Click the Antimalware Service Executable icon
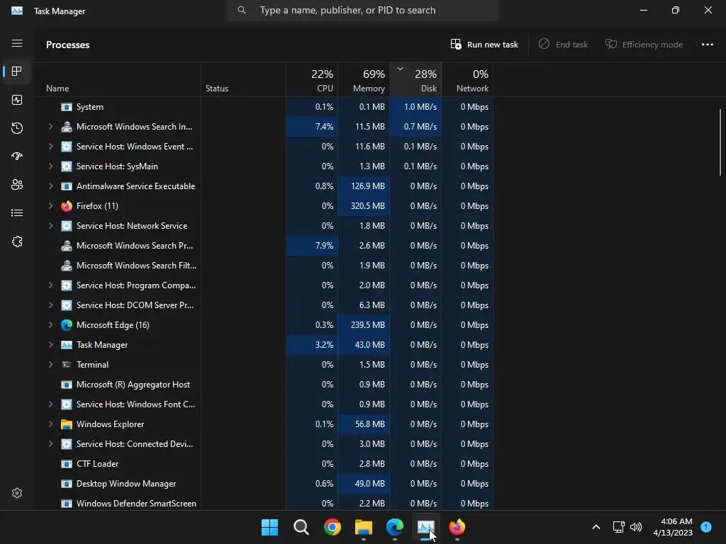This screenshot has width=726, height=544. (67, 186)
